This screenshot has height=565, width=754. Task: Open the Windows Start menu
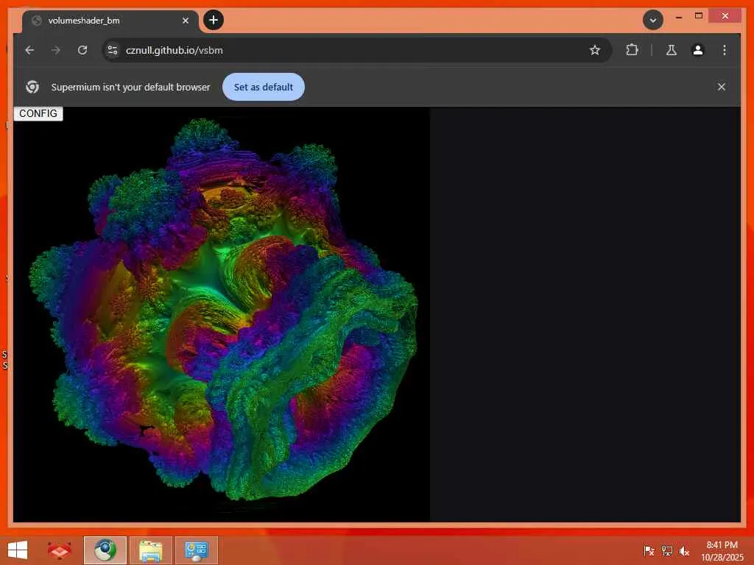18,550
